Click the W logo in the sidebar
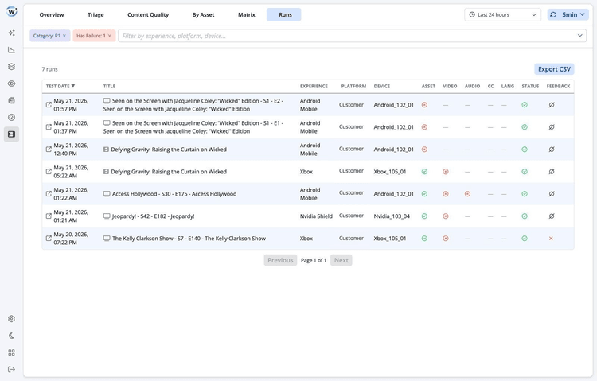 pos(11,11)
